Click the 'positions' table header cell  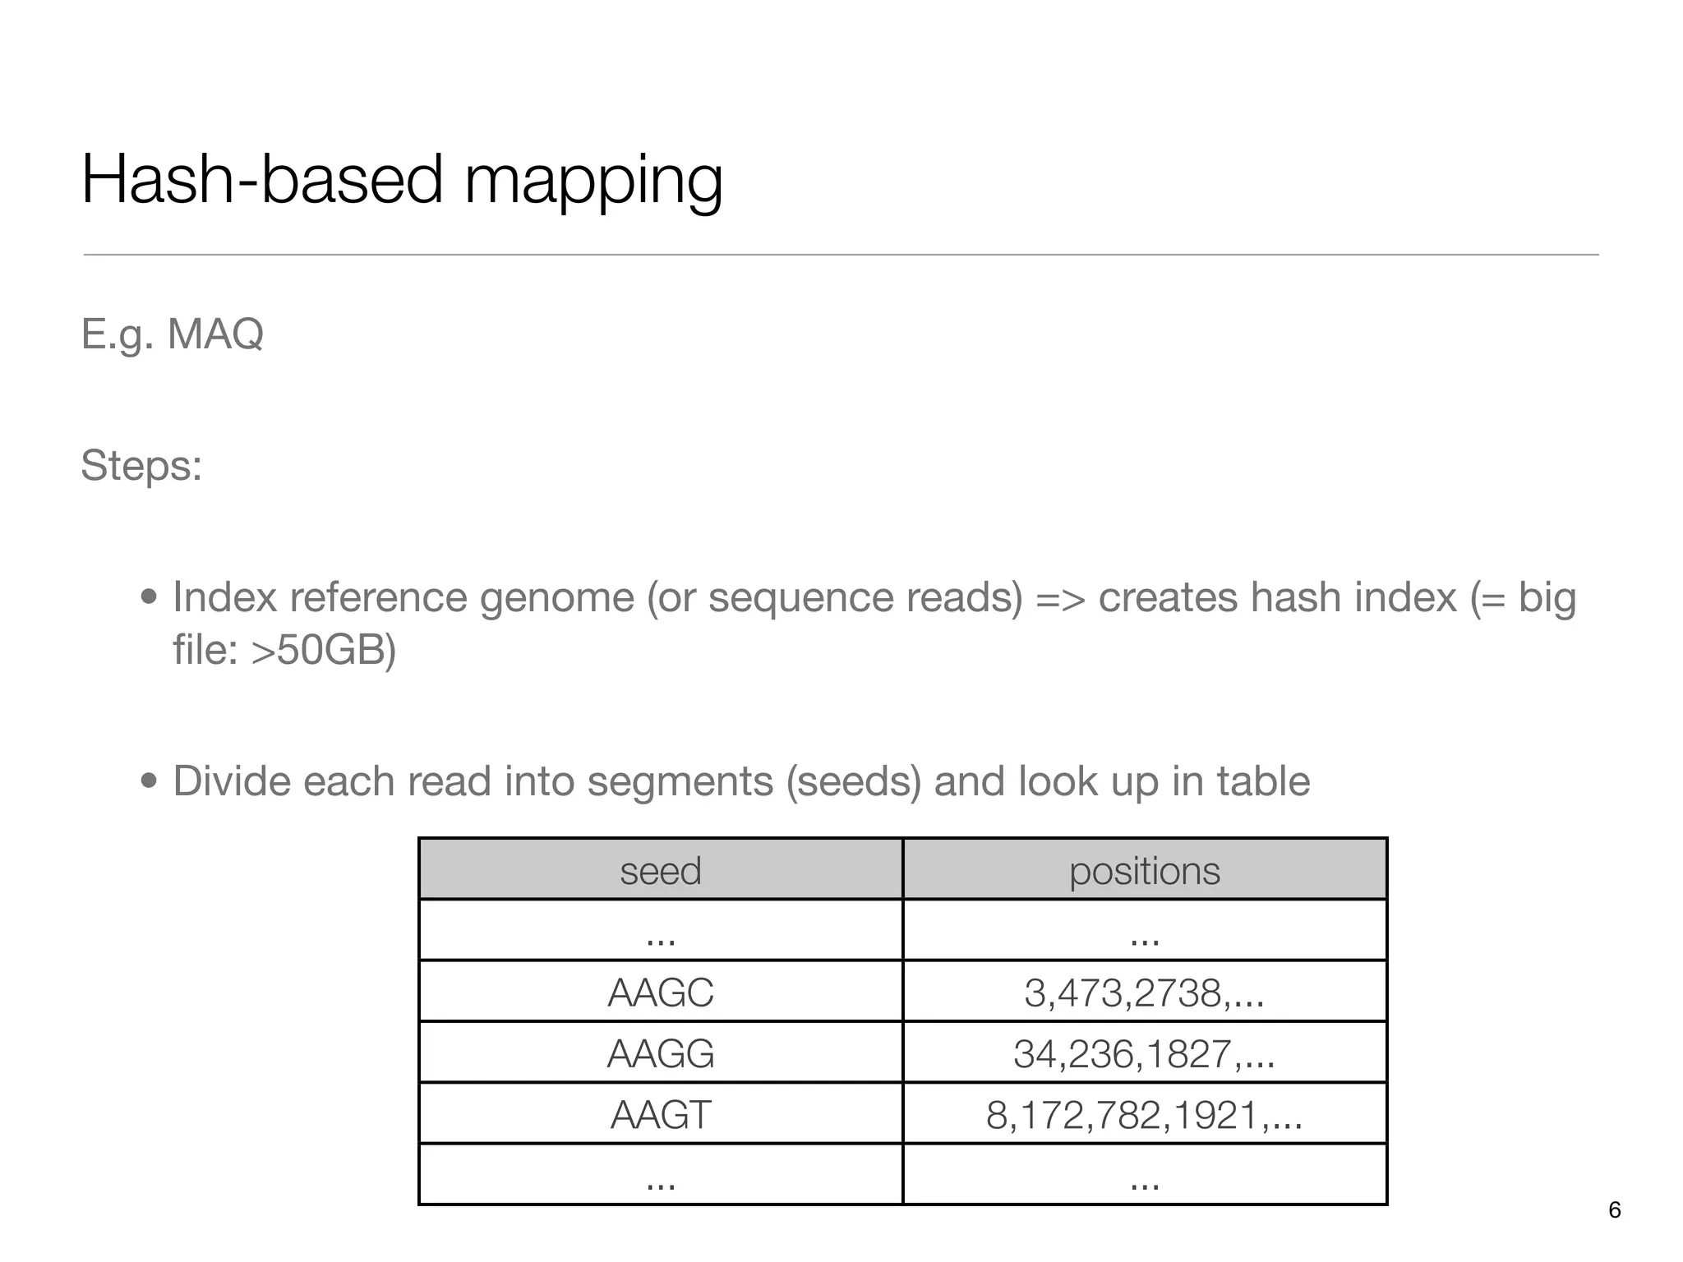click(1145, 869)
